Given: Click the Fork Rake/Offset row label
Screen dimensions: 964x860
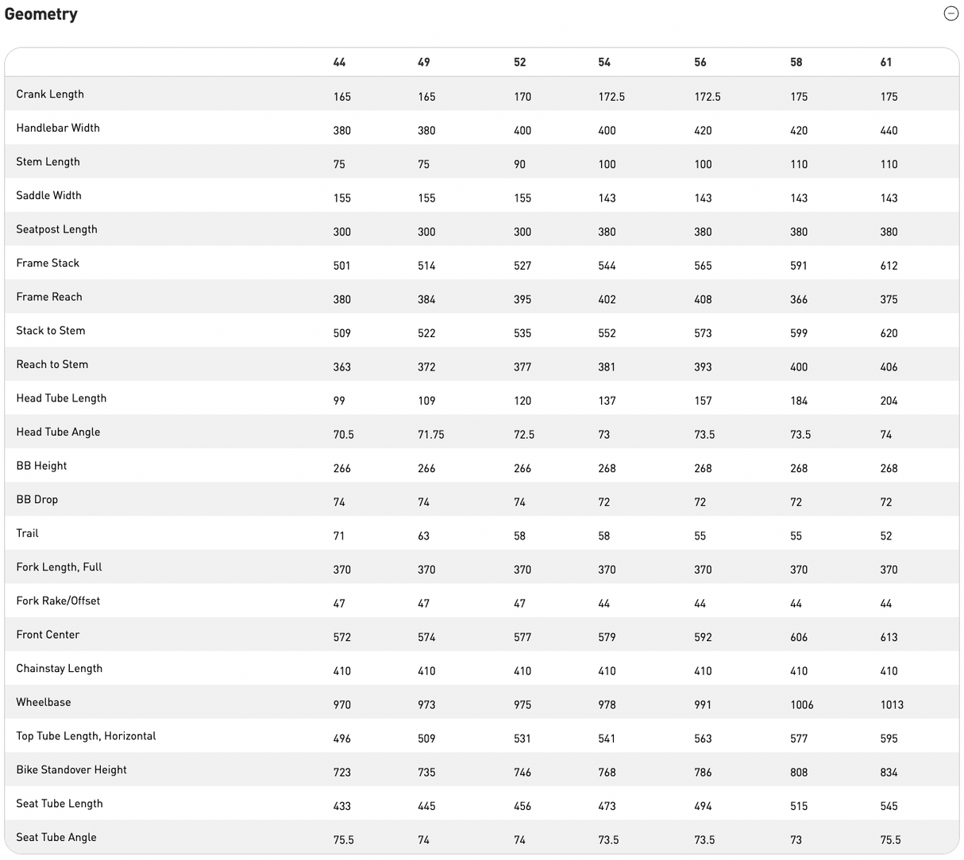Looking at the screenshot, I should (x=58, y=601).
